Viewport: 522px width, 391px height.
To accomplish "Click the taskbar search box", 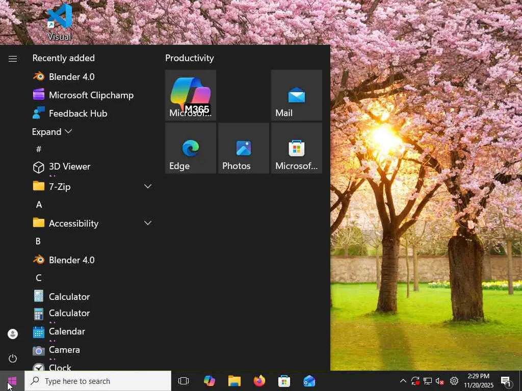I will [x=98, y=381].
